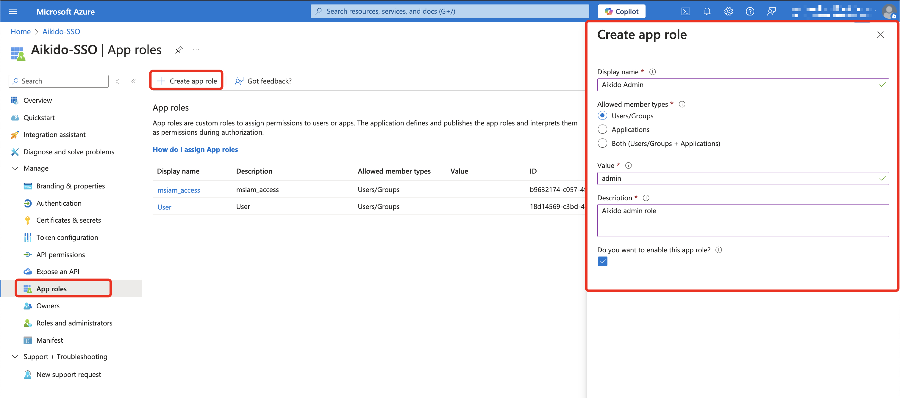Toggle the enable this app role checkbox

(602, 261)
